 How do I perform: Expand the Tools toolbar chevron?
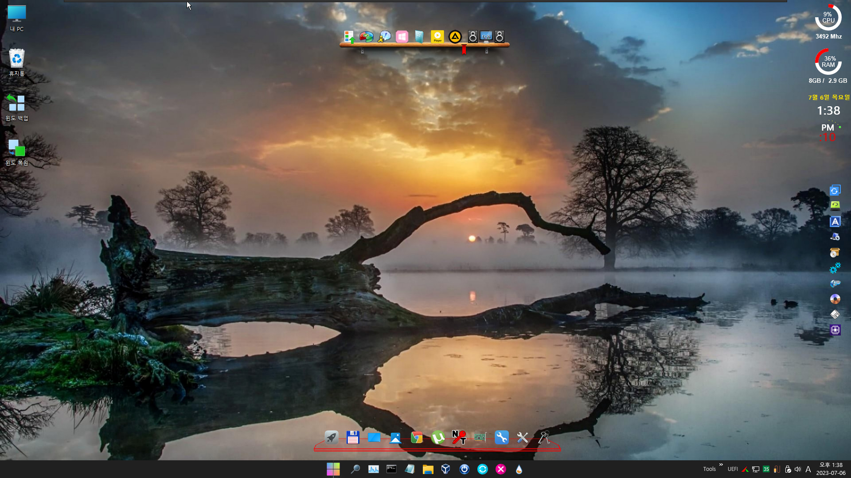721,465
